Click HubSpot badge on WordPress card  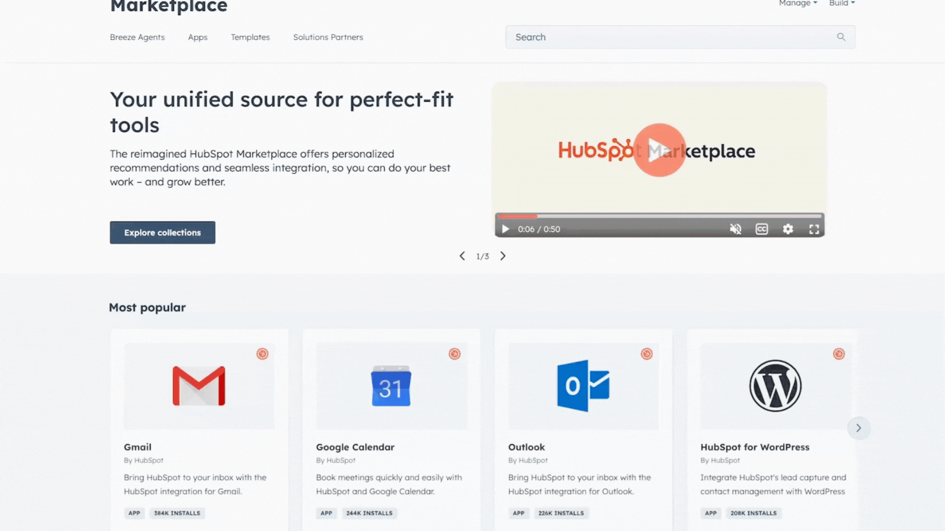839,354
